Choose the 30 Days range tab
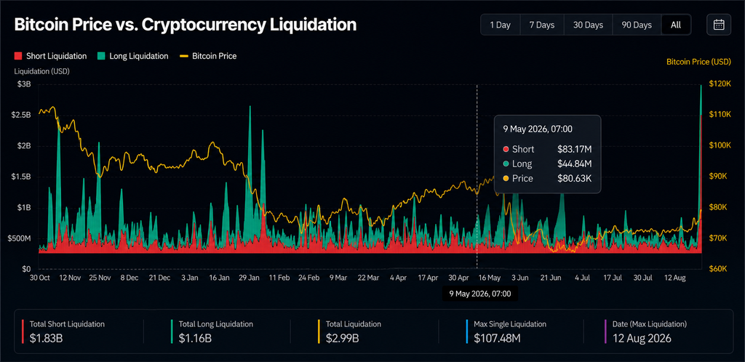Image resolution: width=745 pixels, height=362 pixels. point(588,25)
